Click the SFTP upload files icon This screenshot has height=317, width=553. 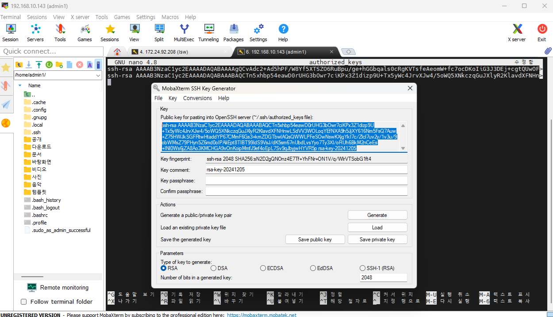coord(39,65)
